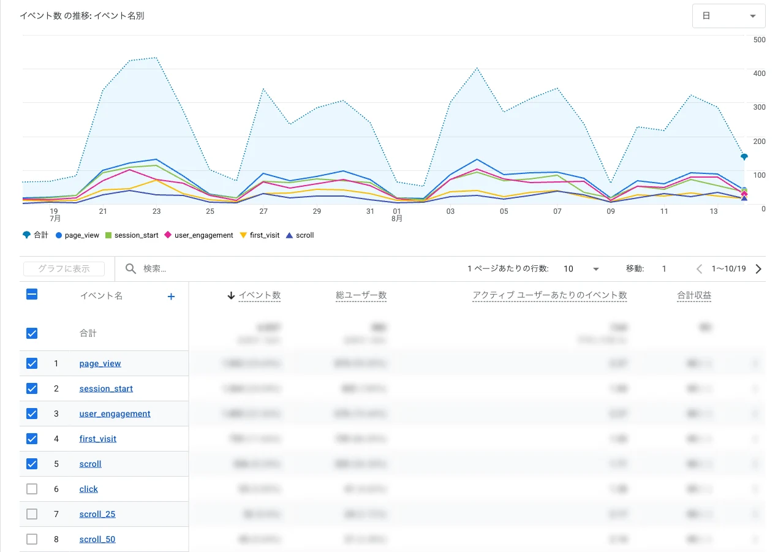Sort by the イベント数 column header
Screen dimensions: 778x552
tap(259, 295)
